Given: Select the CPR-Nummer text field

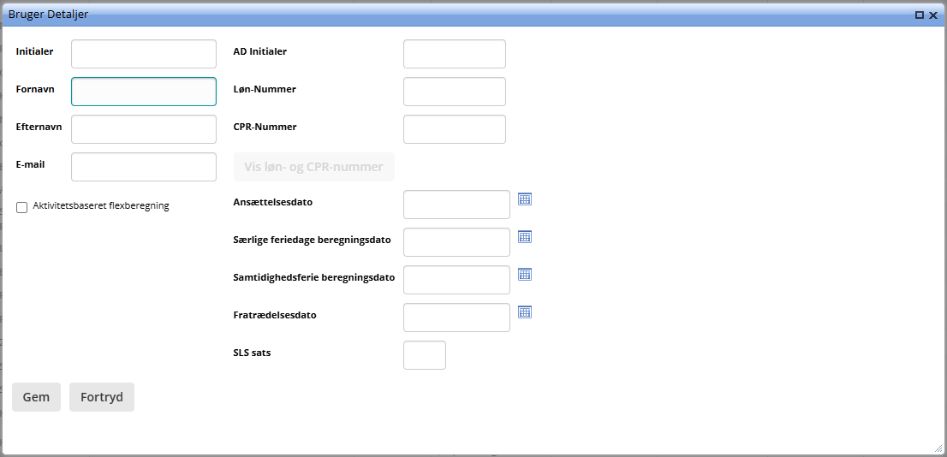Looking at the screenshot, I should pos(455,129).
